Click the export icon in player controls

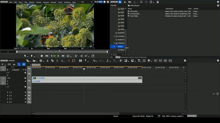tap(93, 56)
